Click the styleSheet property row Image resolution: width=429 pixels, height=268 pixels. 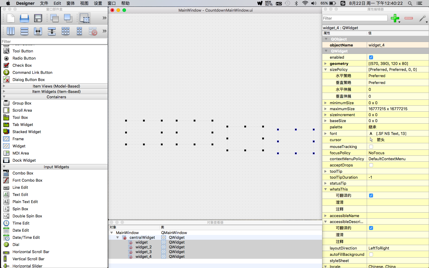375,261
